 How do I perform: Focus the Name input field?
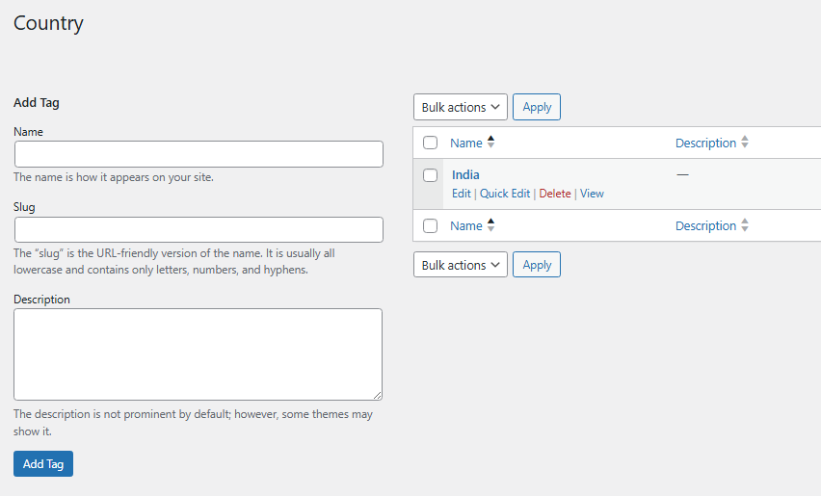pos(199,154)
